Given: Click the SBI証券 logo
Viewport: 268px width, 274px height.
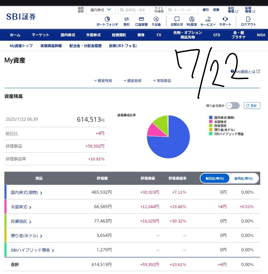Looking at the screenshot, I should 21,17.
